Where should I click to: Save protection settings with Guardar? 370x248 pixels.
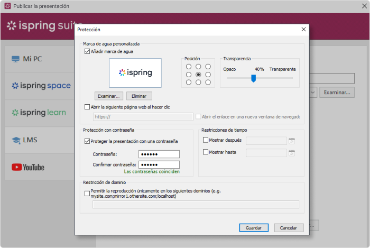[254, 228]
